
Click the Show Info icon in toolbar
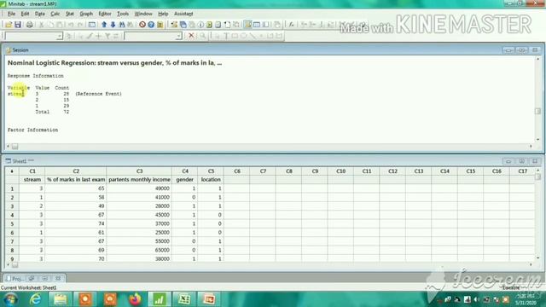coord(200,25)
